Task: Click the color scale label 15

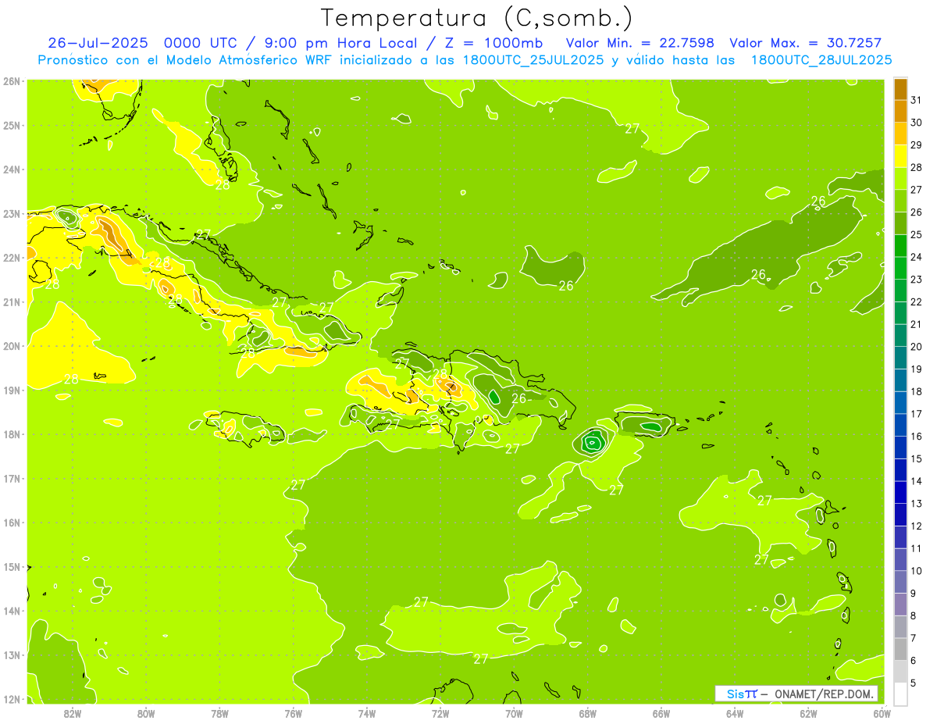Action: pyautogui.click(x=917, y=458)
